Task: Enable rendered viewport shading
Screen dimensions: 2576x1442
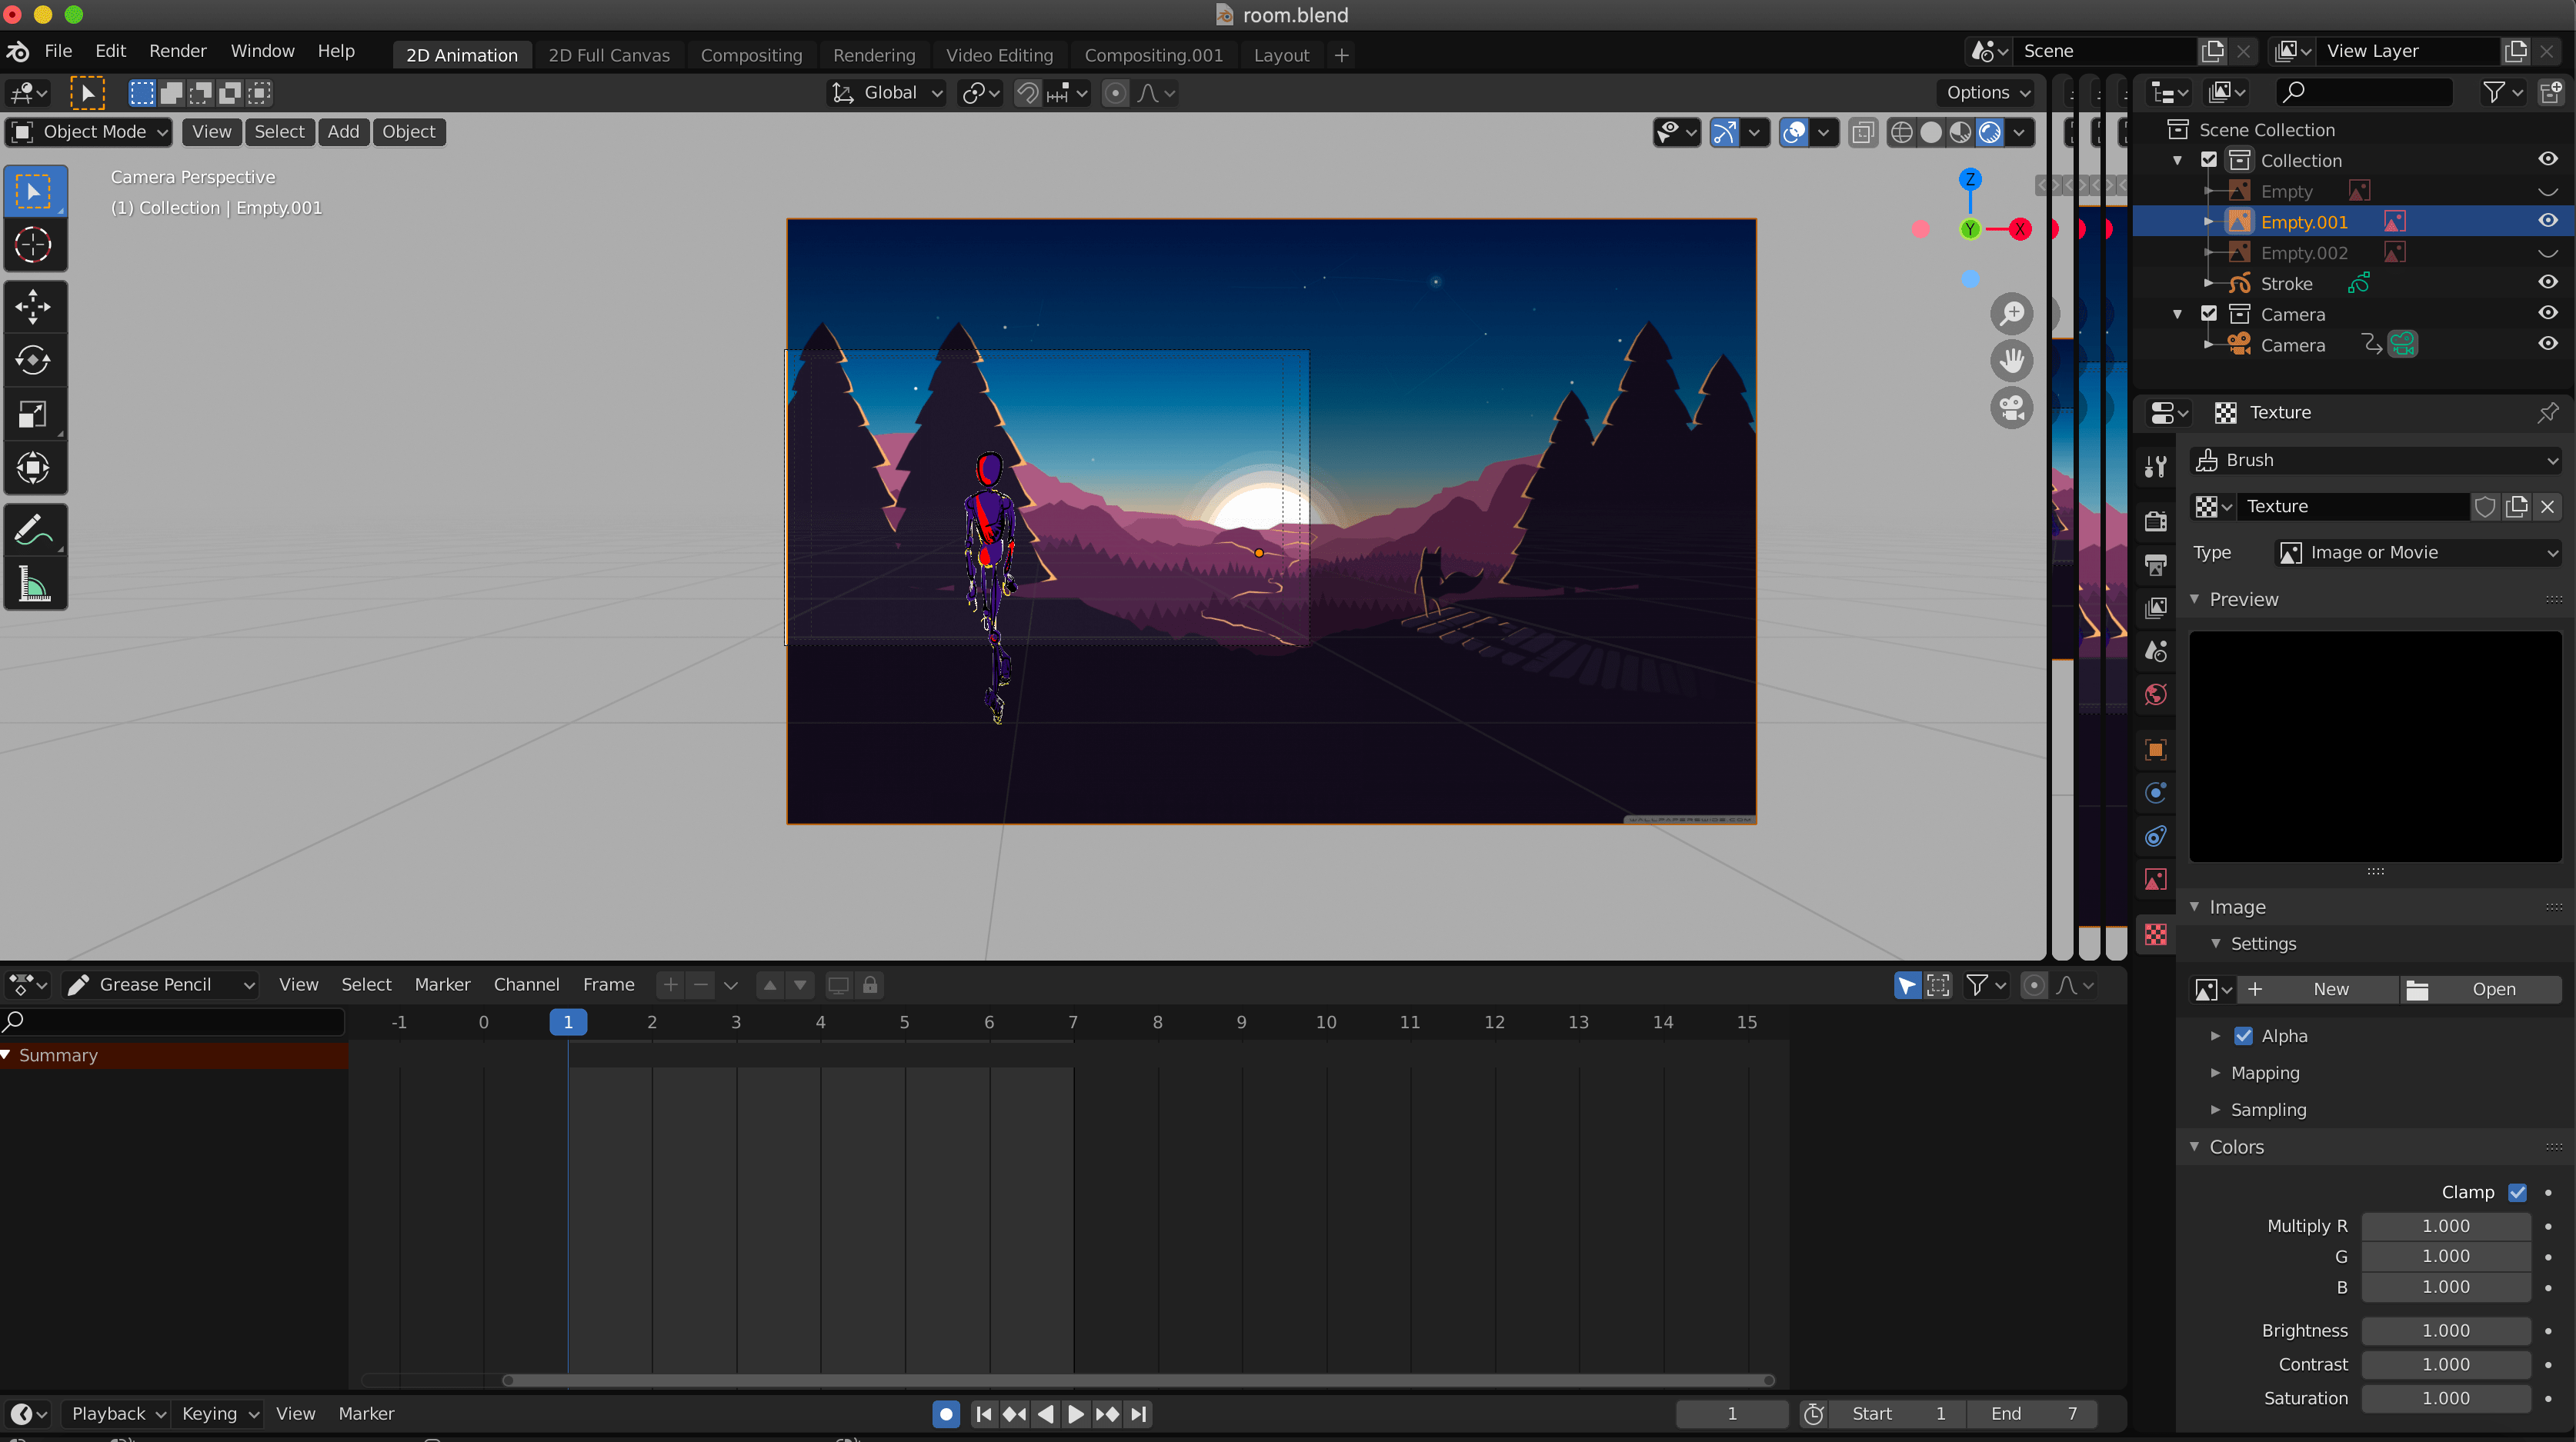Action: coord(1990,132)
